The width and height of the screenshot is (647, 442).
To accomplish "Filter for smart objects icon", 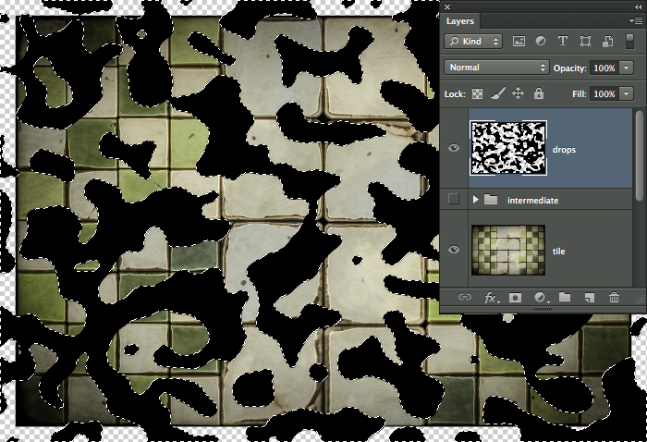I will (607, 42).
